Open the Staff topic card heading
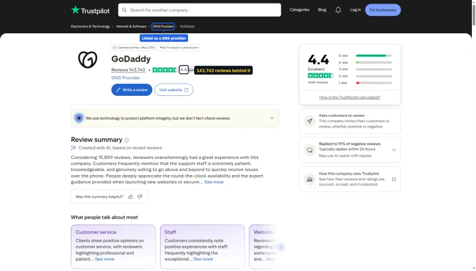 [x=170, y=232]
